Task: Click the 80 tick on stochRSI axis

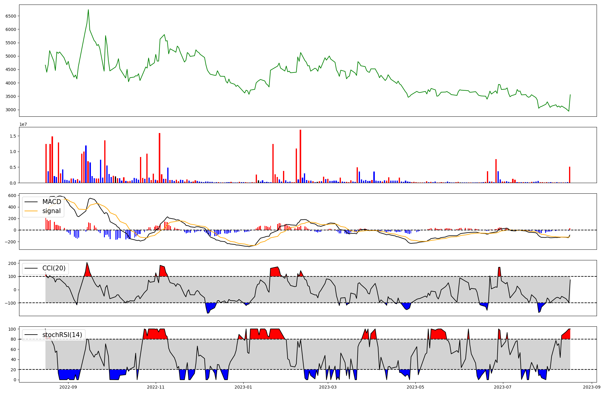Action: point(13,339)
